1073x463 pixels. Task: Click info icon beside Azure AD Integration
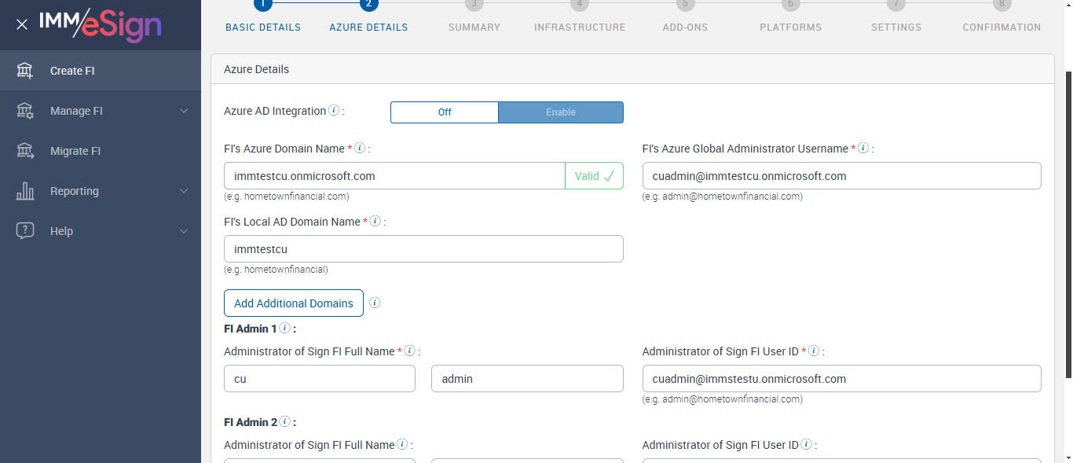334,111
